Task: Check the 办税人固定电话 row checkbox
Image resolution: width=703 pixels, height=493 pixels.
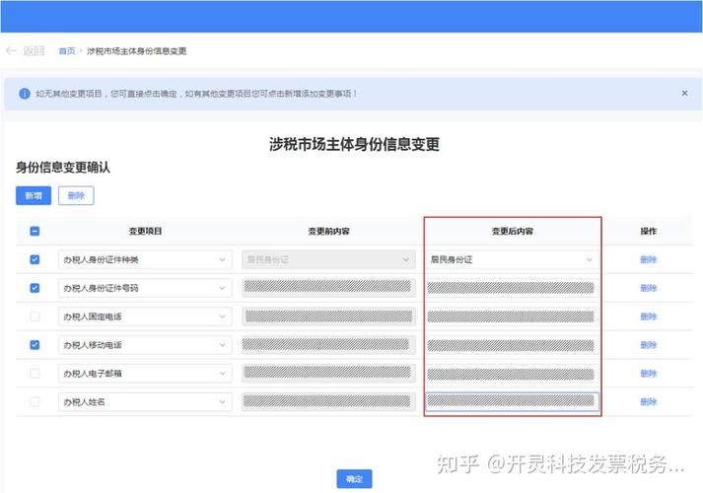Action: (35, 317)
